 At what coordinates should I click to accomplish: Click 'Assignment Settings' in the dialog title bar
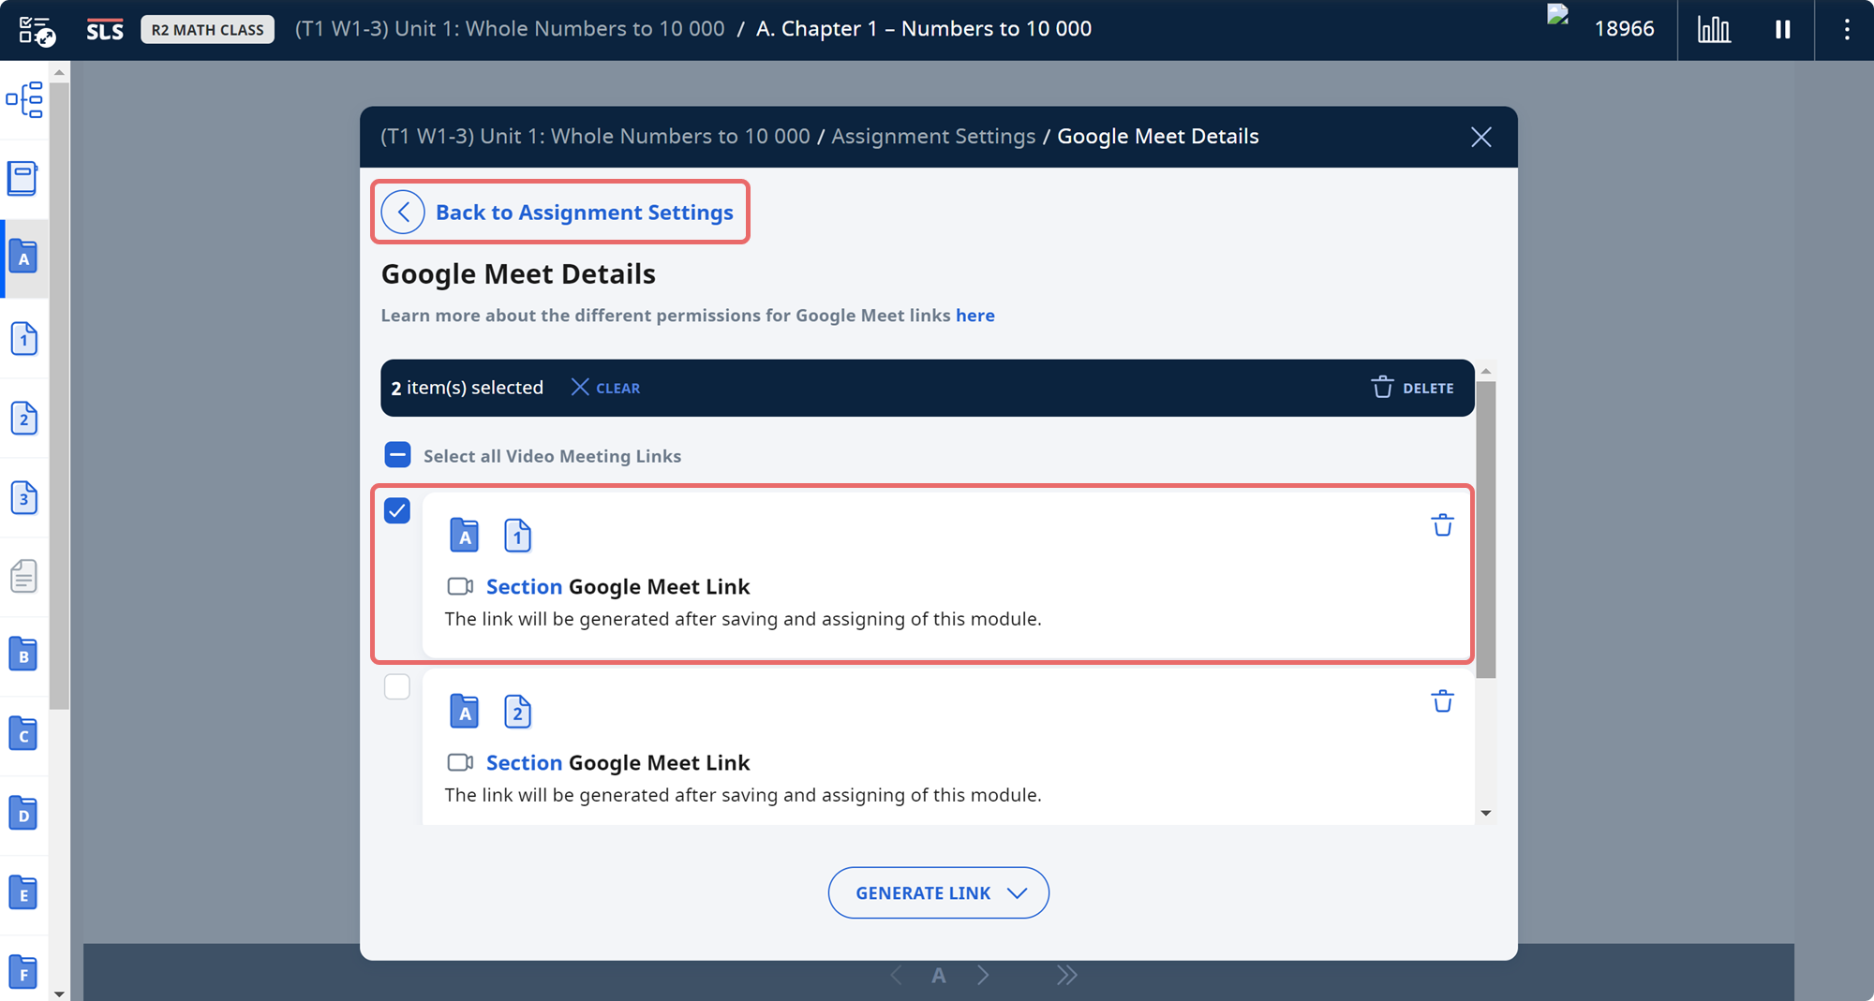(x=933, y=137)
